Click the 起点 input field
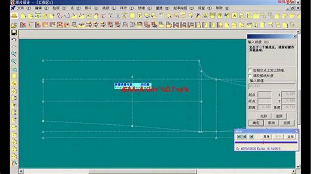Viewport: 311px width, 174px height. pos(264,94)
